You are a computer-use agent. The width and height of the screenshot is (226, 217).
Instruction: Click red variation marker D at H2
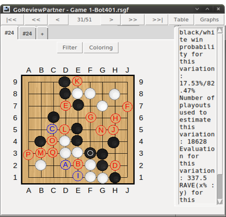click(115, 165)
